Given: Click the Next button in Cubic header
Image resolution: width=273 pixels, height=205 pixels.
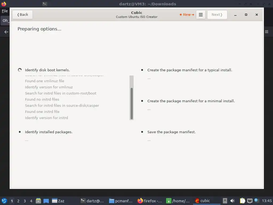Looking at the screenshot, I should 217,15.
